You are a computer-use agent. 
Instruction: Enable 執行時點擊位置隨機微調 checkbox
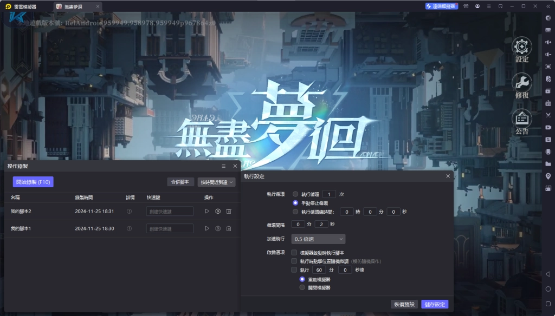(294, 261)
